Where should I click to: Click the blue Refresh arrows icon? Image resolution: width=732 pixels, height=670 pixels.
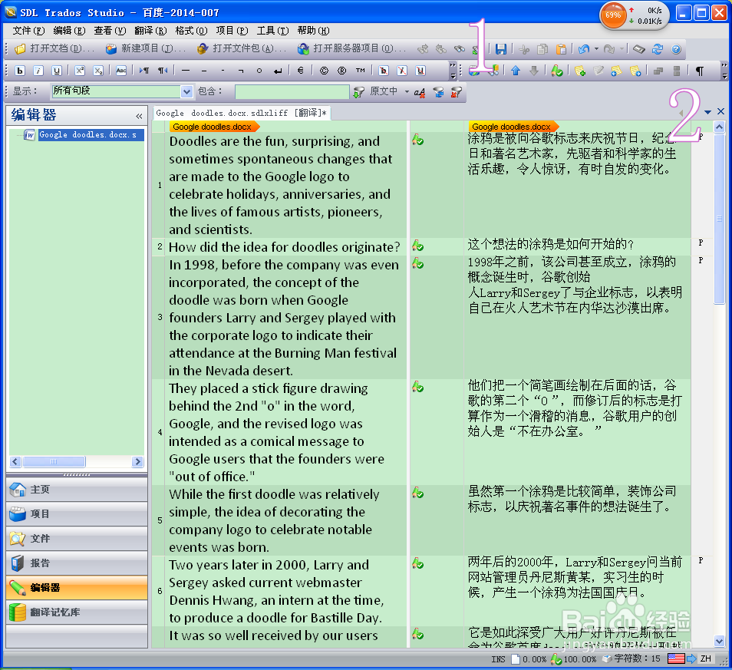(658, 49)
